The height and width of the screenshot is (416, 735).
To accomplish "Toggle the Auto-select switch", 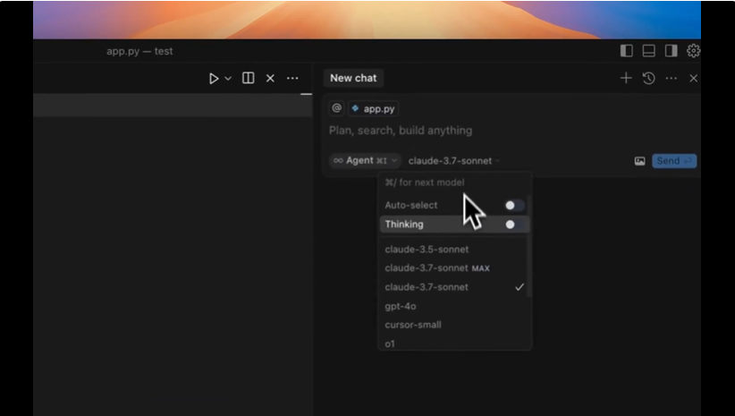I will tap(514, 206).
